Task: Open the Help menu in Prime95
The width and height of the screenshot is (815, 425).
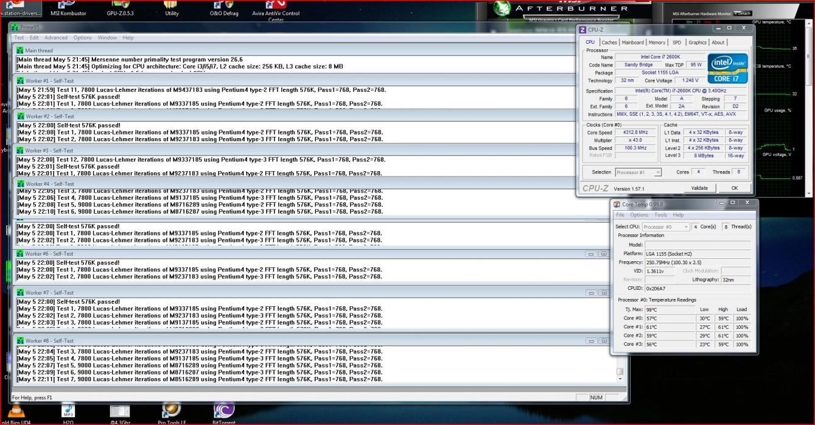Action: [x=128, y=38]
